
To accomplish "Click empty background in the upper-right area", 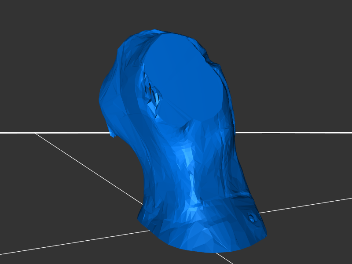I will click(299, 44).
